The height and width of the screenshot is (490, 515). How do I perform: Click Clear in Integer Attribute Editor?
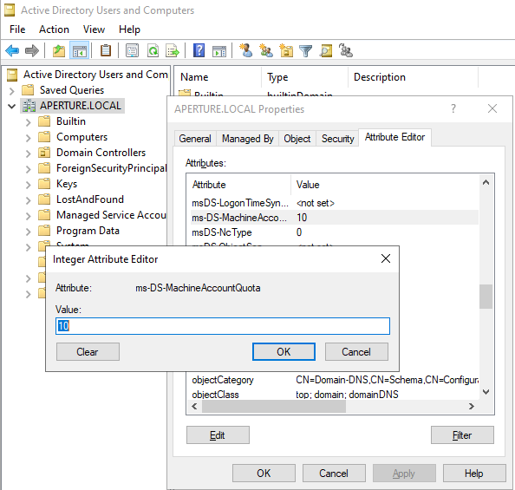(88, 351)
